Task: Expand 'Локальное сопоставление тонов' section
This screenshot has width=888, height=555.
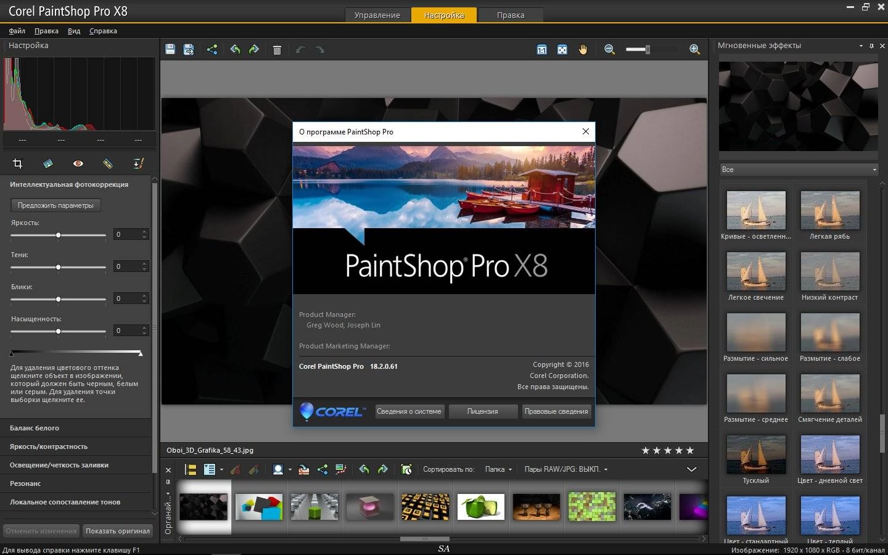Action: [x=75, y=502]
